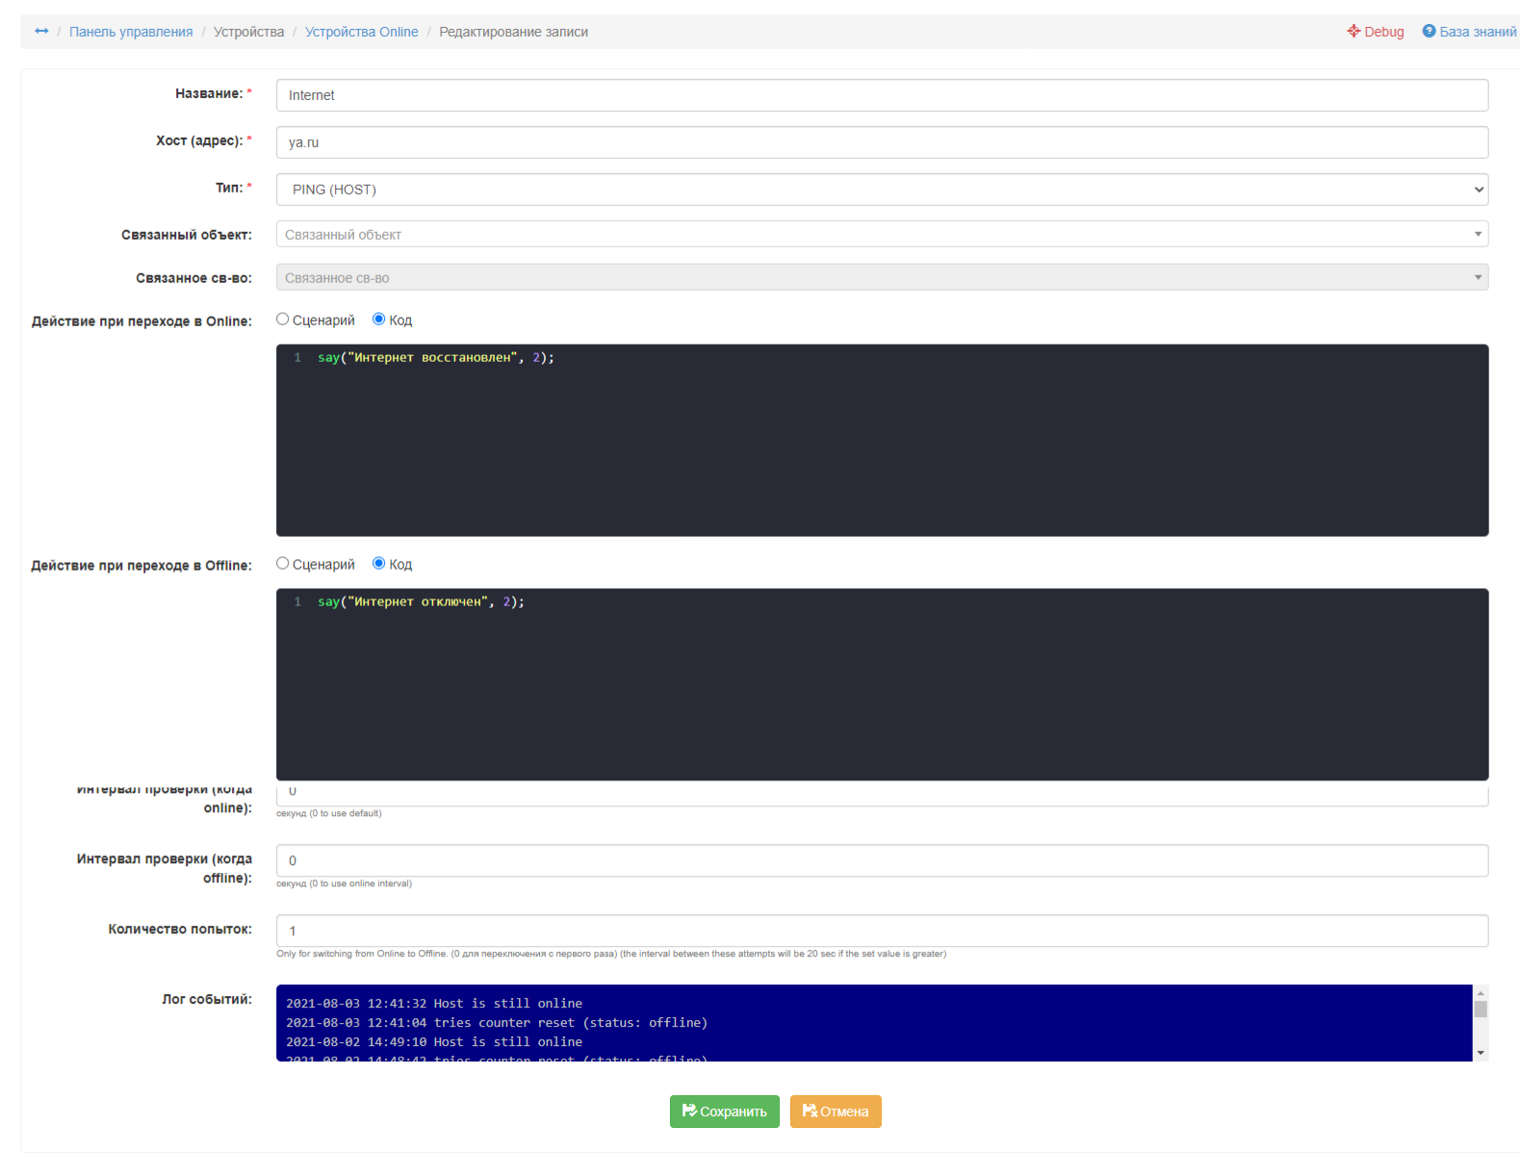Expand the Связанный объект dropdown
The height and width of the screenshot is (1175, 1520).
pyautogui.click(x=881, y=235)
